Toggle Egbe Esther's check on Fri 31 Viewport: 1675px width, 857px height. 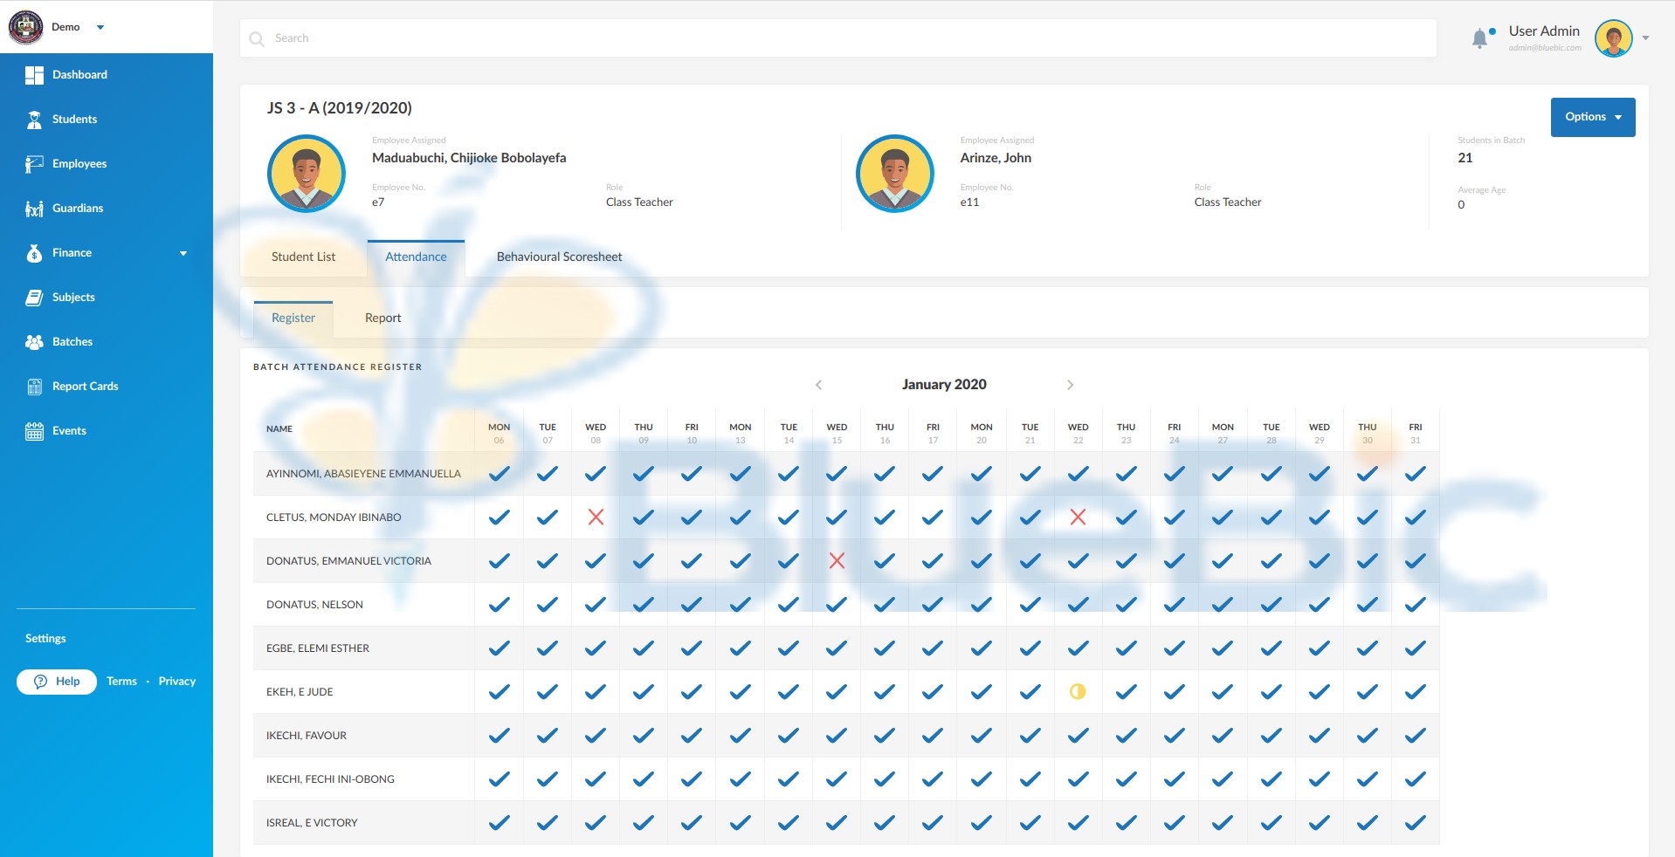click(1416, 648)
